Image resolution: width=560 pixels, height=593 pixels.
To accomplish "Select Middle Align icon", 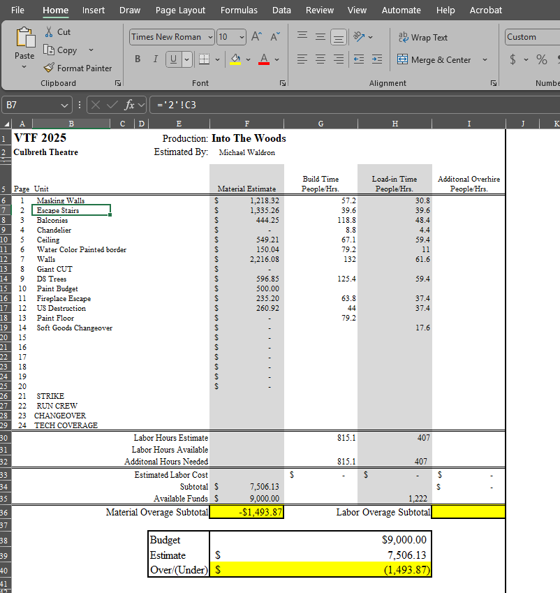I will click(x=320, y=37).
